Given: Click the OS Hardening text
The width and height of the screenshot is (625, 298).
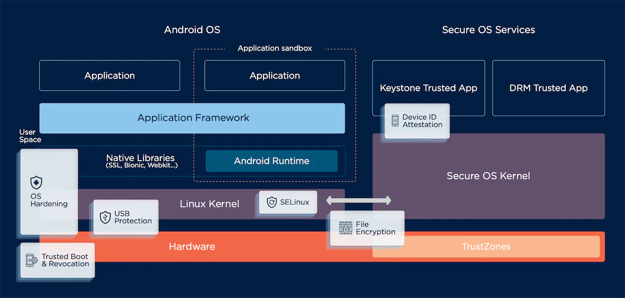Looking at the screenshot, I should click(x=49, y=200).
